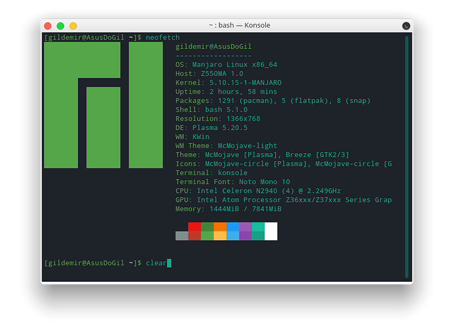The width and height of the screenshot is (454, 330).
Task: Click the 'Kernel: 5.10.15-1-MANJARO' line
Action: pos(228,82)
